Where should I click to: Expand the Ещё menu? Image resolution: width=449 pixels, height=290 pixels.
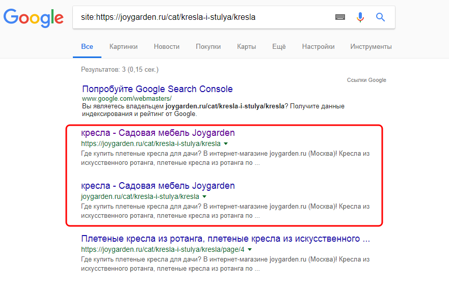point(279,46)
